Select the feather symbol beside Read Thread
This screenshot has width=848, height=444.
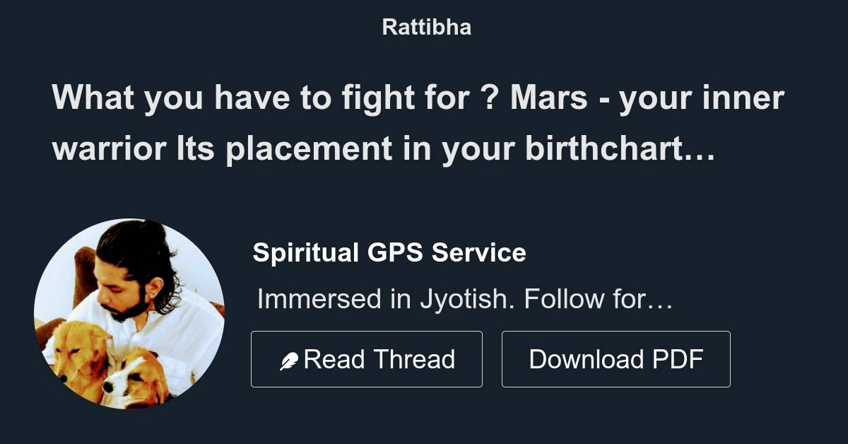click(289, 358)
